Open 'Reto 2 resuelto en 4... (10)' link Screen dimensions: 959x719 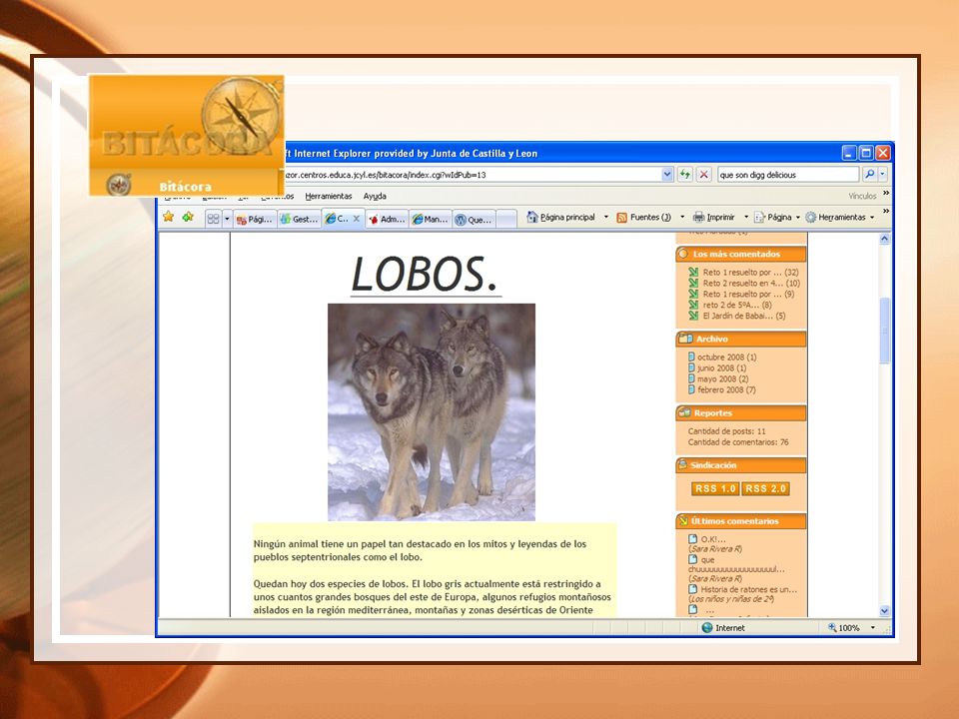[751, 283]
